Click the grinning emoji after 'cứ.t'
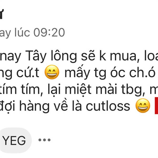The width and height of the screenshot is (158, 158). tap(52, 72)
